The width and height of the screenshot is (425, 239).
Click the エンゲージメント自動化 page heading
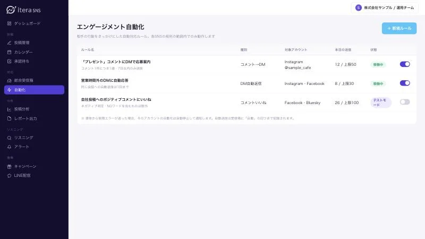[110, 27]
